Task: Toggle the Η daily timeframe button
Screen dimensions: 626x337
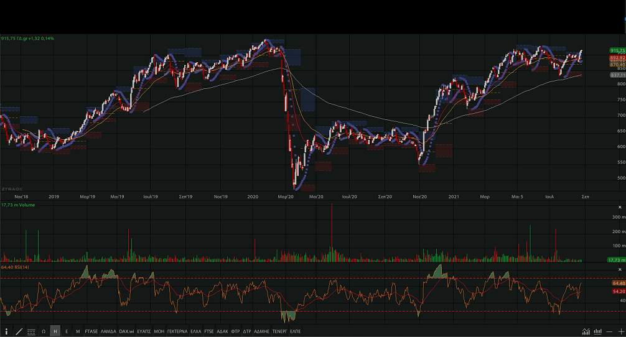Action: [55, 332]
